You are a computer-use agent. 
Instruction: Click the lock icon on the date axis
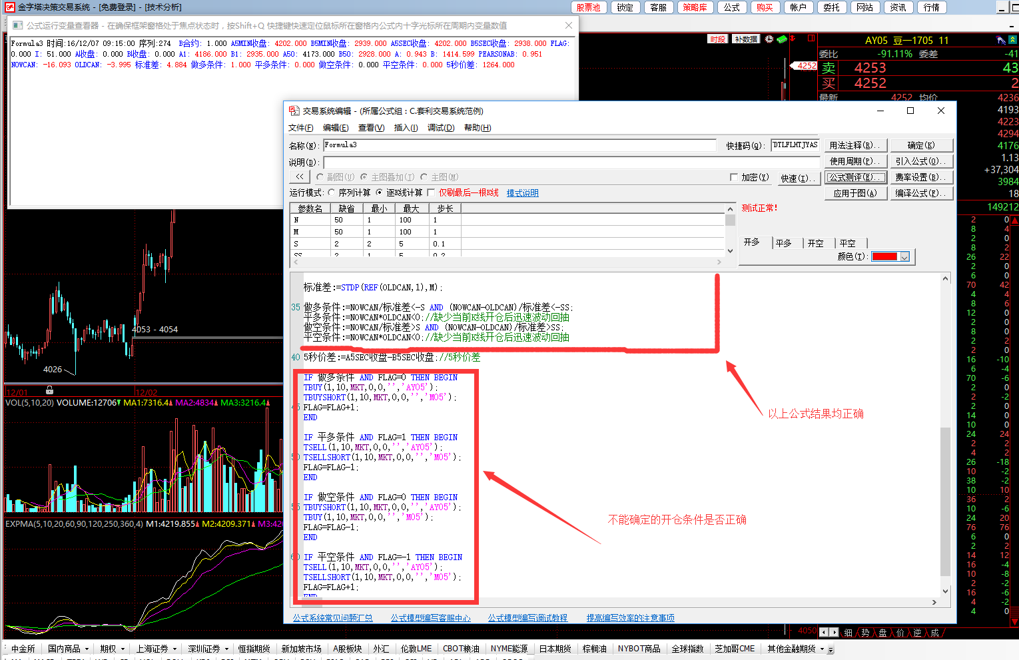point(49,390)
